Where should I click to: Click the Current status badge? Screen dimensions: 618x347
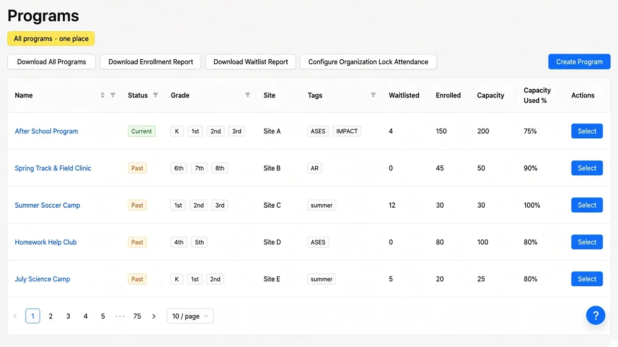141,131
